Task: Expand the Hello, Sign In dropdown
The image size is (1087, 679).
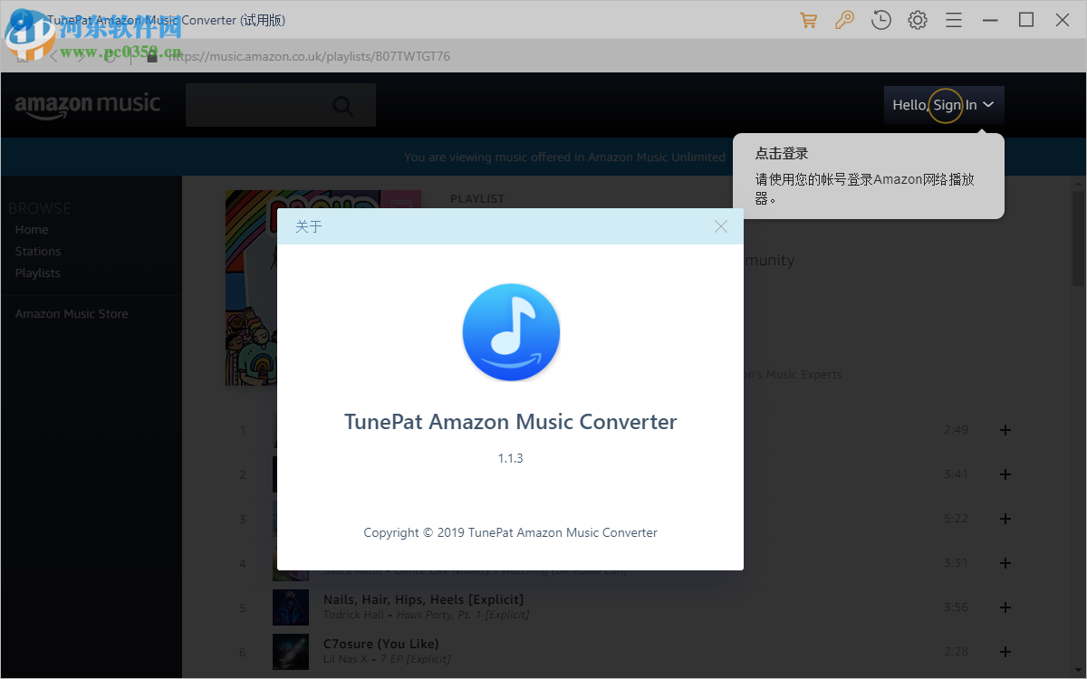Action: pyautogui.click(x=944, y=105)
